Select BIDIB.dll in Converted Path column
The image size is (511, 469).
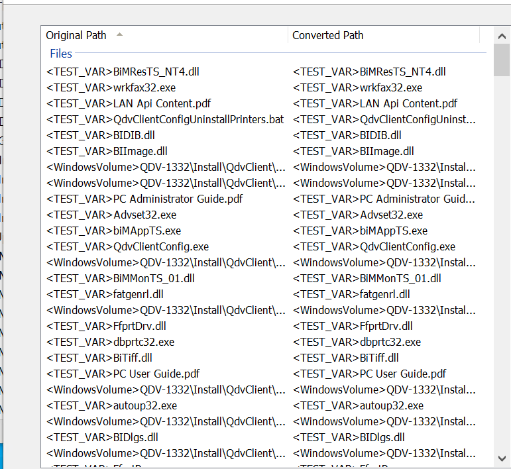pos(347,135)
